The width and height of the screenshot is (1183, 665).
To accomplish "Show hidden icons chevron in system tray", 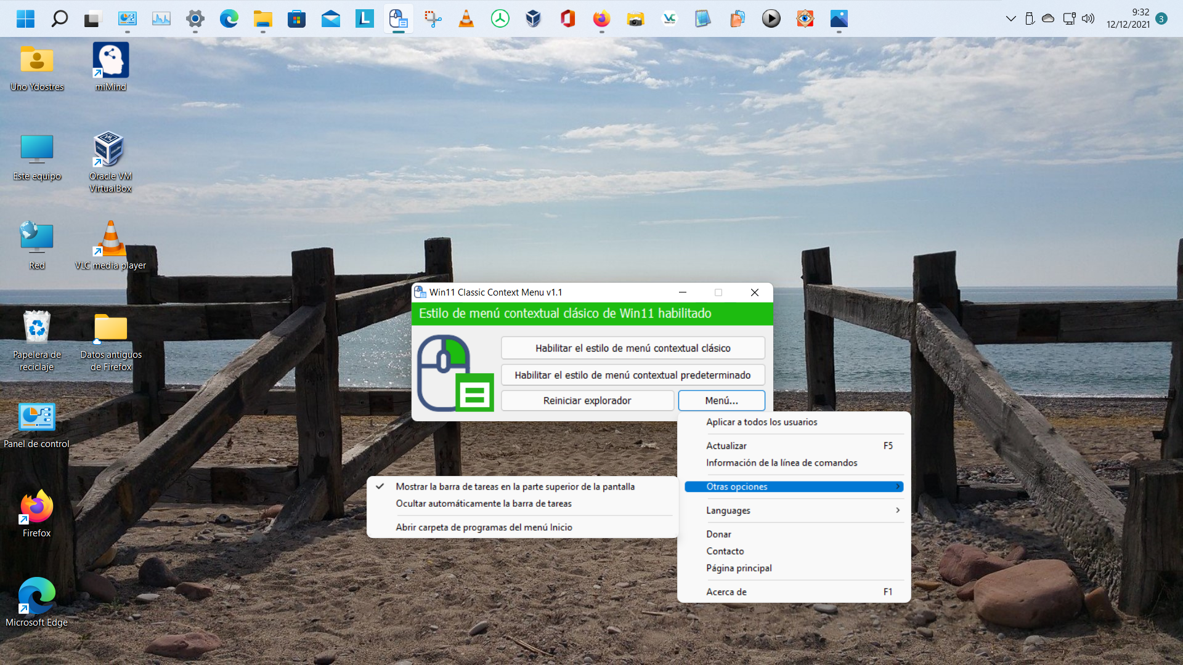I will point(1010,18).
